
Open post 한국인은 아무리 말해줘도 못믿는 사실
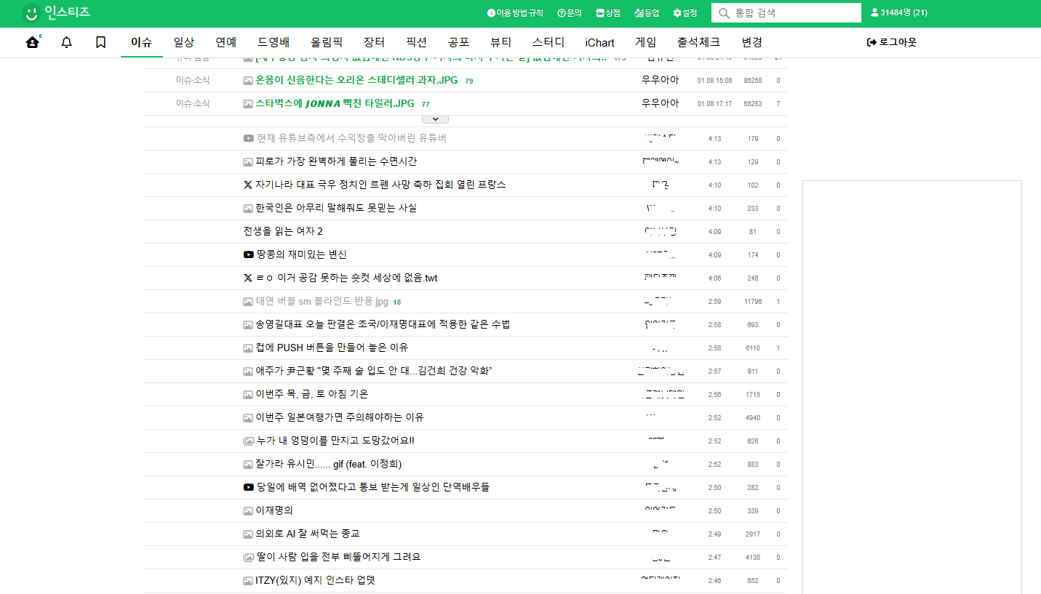click(336, 208)
